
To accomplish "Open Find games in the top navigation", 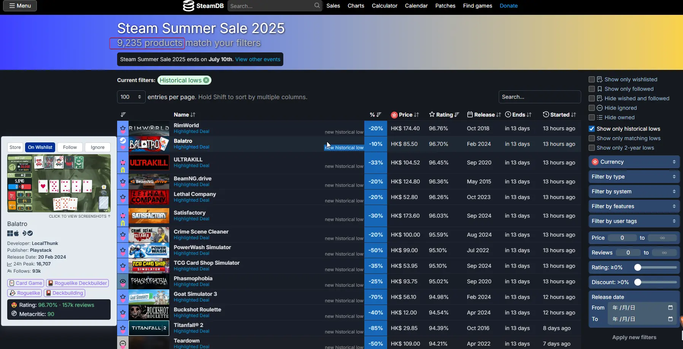I will pos(478,6).
